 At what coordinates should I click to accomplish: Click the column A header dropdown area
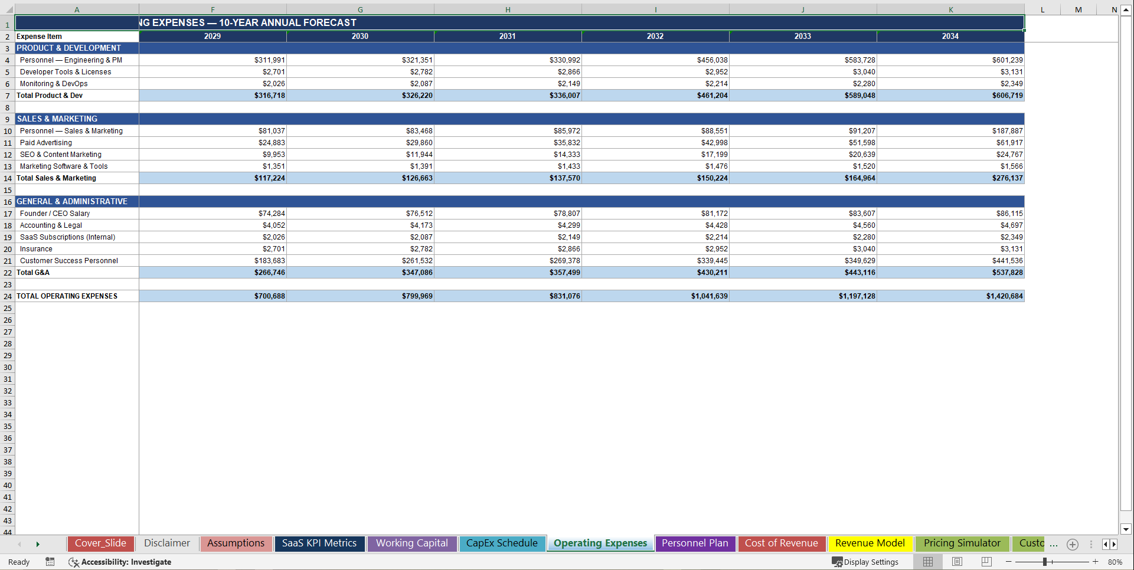tap(77, 9)
